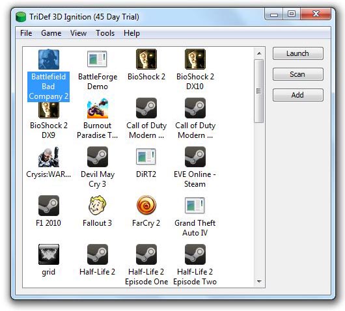Select the grid game icon

(49, 254)
